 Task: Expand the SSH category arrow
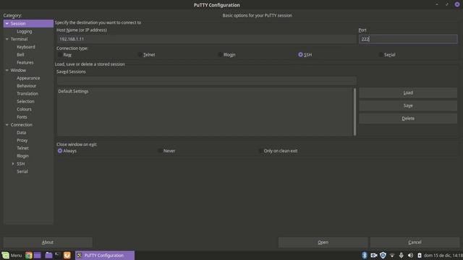pyautogui.click(x=13, y=164)
